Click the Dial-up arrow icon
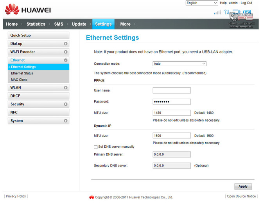Screen dimensions: 262x207 (66, 44)
